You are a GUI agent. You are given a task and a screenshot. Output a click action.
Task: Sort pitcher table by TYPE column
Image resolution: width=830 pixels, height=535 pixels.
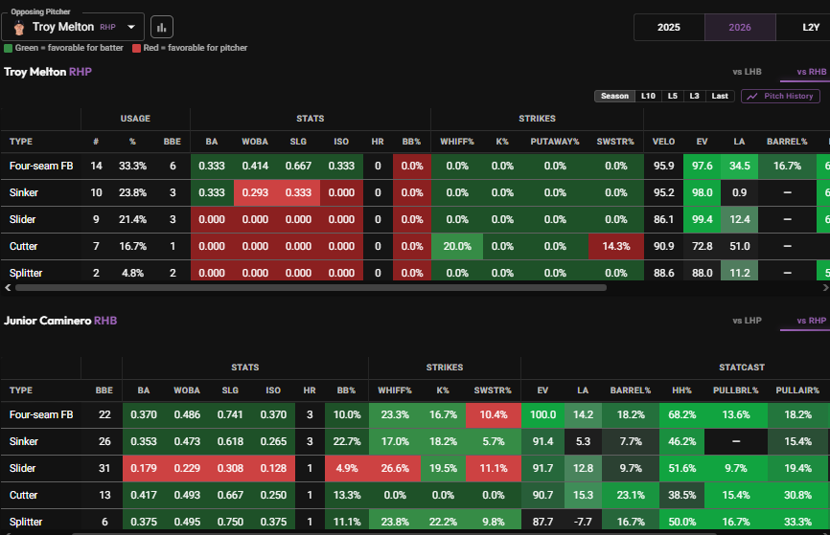tap(21, 142)
